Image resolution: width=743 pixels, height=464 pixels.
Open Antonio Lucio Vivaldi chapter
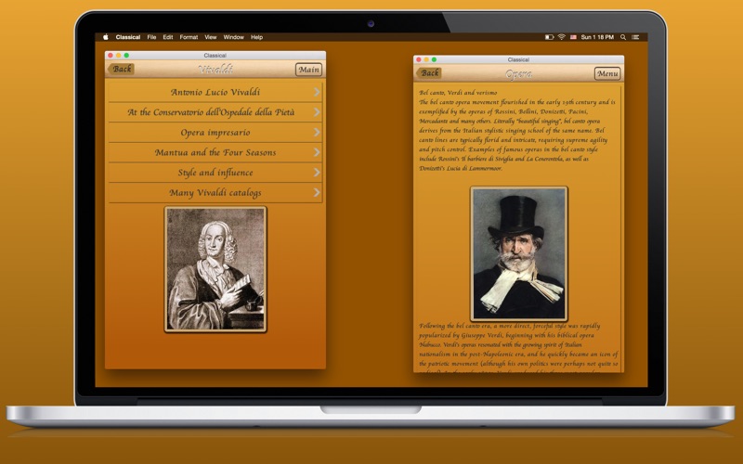215,92
